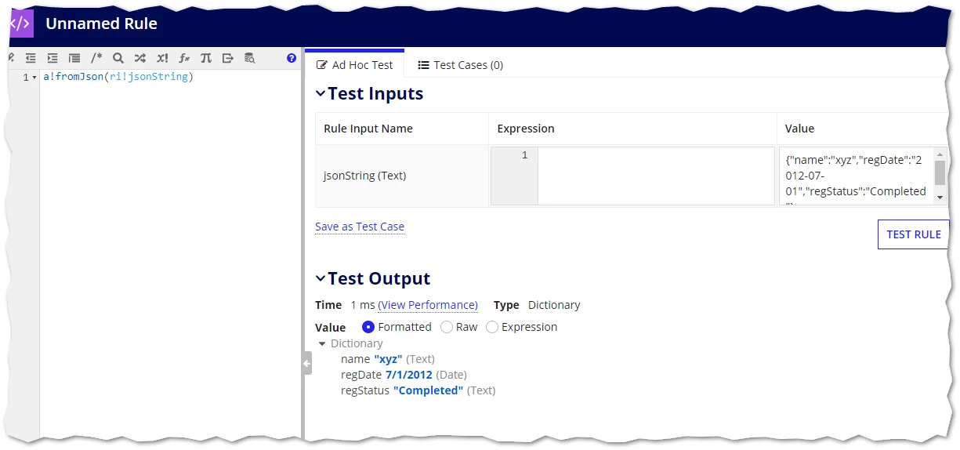Click the Expression column header
960x450 pixels.
(526, 129)
